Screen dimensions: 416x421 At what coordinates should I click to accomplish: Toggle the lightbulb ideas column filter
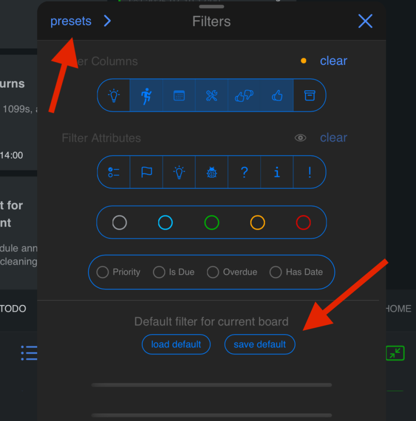114,96
